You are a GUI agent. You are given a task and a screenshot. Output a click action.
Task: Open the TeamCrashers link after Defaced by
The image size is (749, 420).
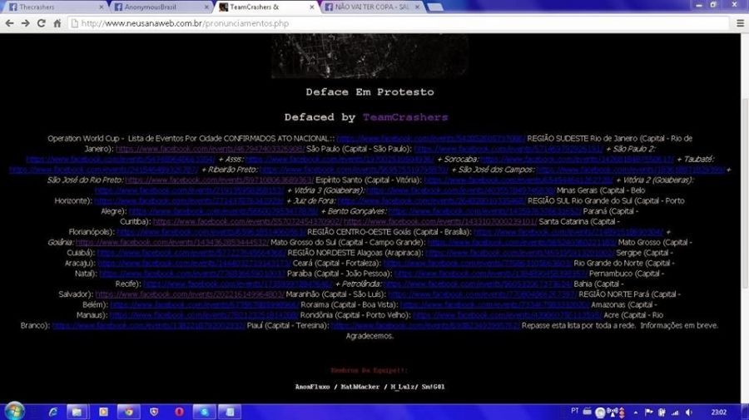pyautogui.click(x=405, y=117)
